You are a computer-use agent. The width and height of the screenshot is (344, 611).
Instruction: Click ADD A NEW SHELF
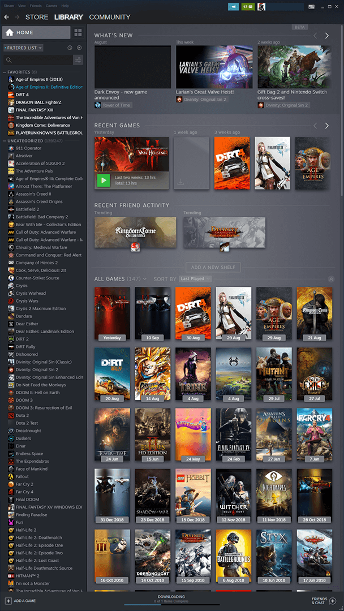(x=213, y=267)
